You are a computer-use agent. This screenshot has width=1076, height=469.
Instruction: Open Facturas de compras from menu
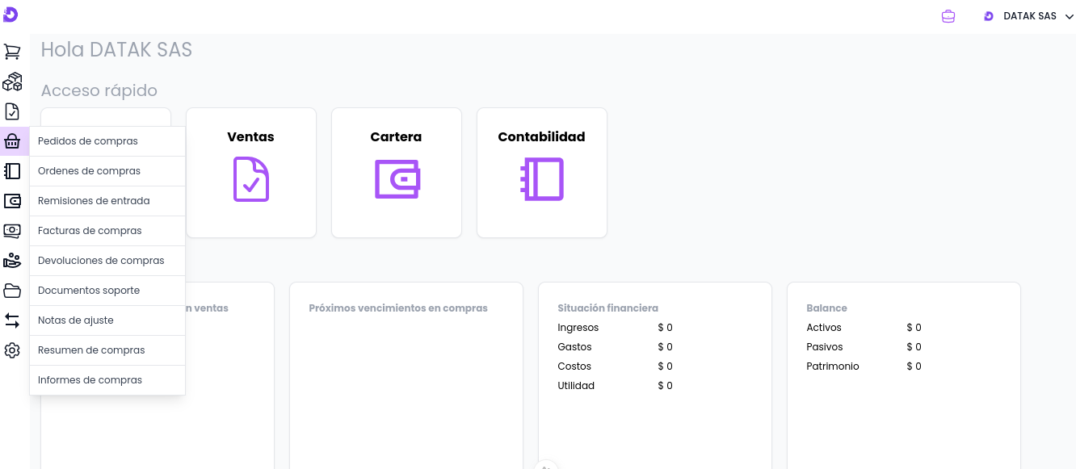90,231
